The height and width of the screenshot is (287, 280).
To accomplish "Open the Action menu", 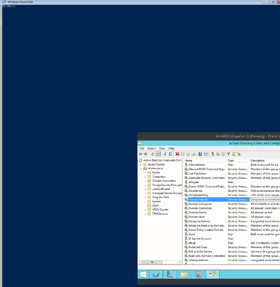I will click(151, 149).
